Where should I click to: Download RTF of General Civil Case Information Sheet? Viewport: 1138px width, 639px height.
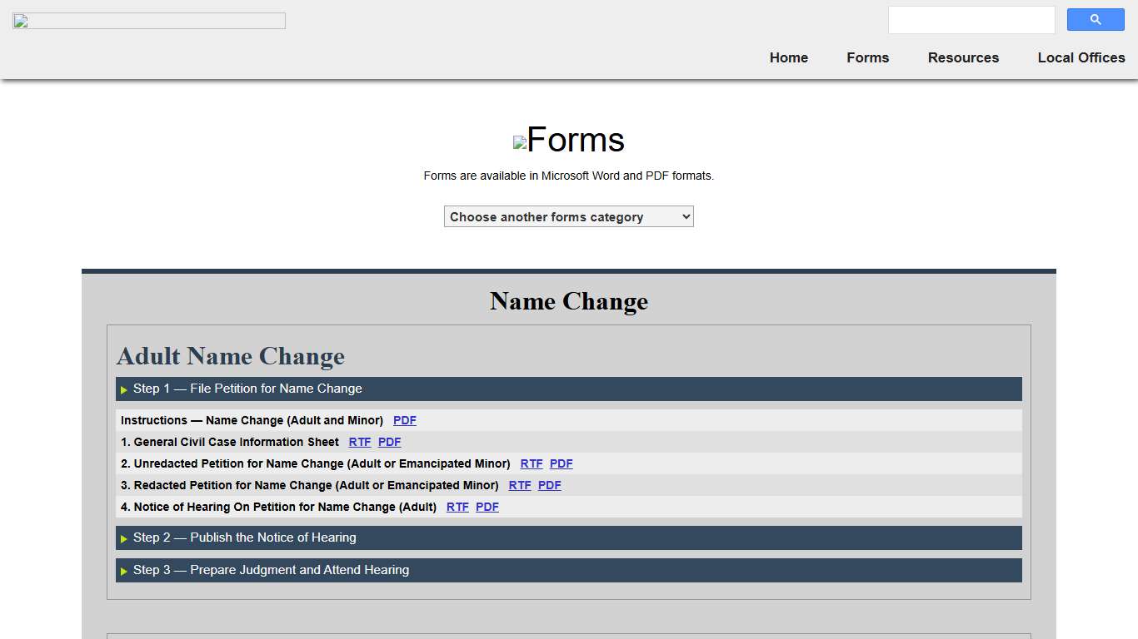(x=359, y=442)
